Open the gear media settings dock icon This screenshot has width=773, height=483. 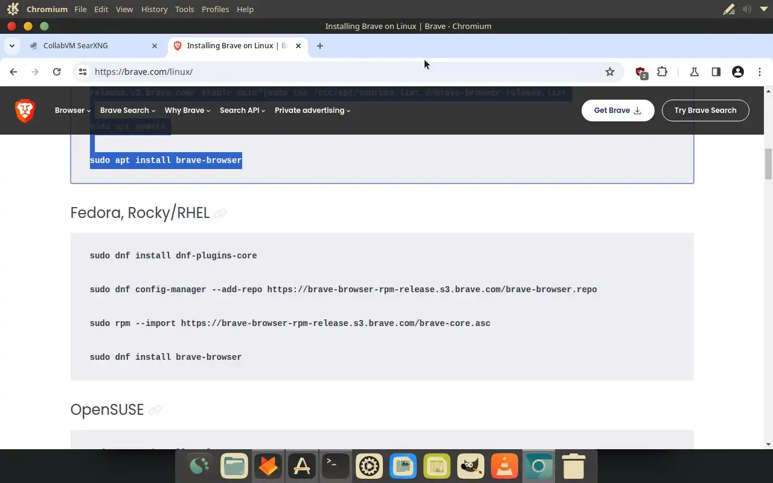tap(369, 466)
